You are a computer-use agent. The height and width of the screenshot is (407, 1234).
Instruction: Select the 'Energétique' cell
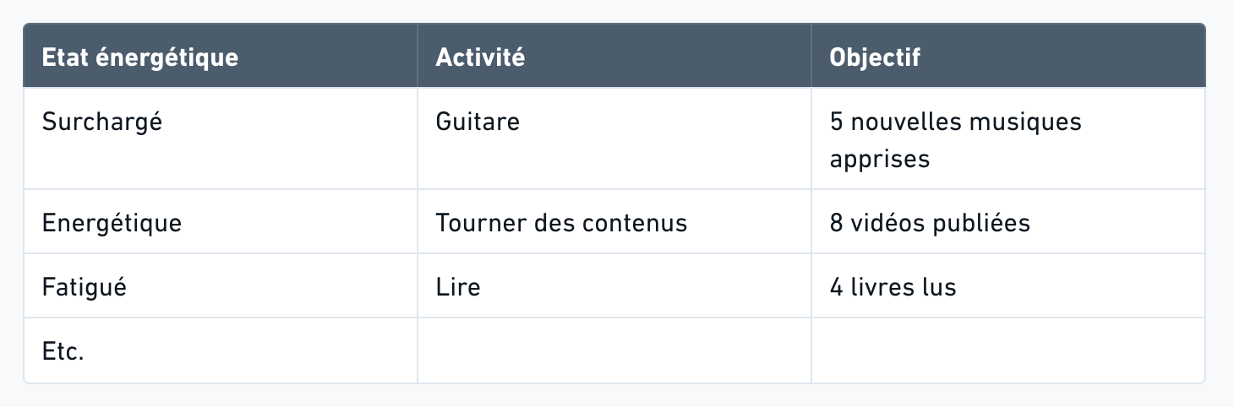[112, 223]
